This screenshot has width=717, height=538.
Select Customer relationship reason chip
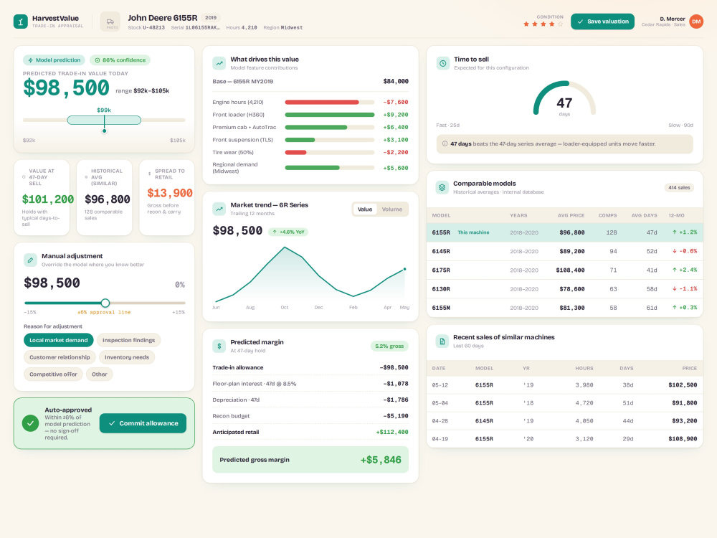pos(60,357)
